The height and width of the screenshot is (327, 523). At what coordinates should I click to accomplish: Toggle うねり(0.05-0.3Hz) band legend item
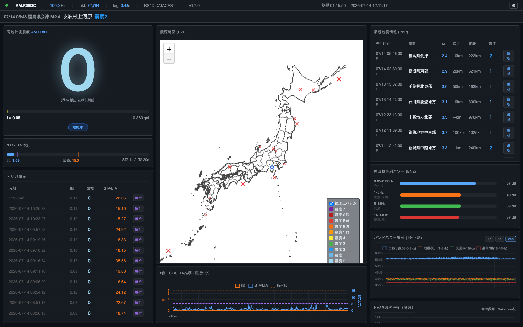[399, 248]
